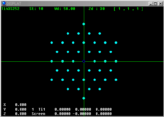Select the blue circle atom at crosshair center
Screen dimensions: 164x117
coord(84,61)
